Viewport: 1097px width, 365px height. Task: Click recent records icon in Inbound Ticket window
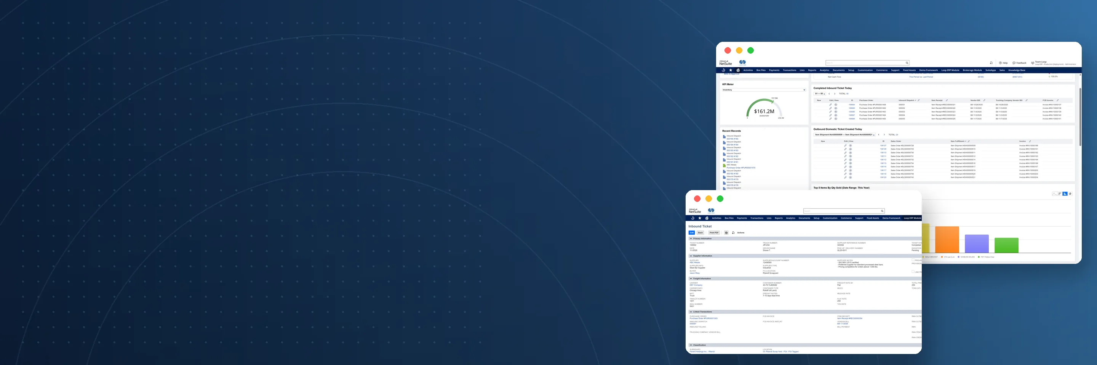click(693, 218)
